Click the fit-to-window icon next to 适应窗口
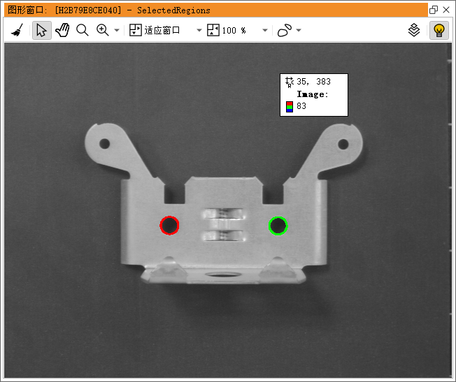This screenshot has height=382, width=456. [x=135, y=30]
